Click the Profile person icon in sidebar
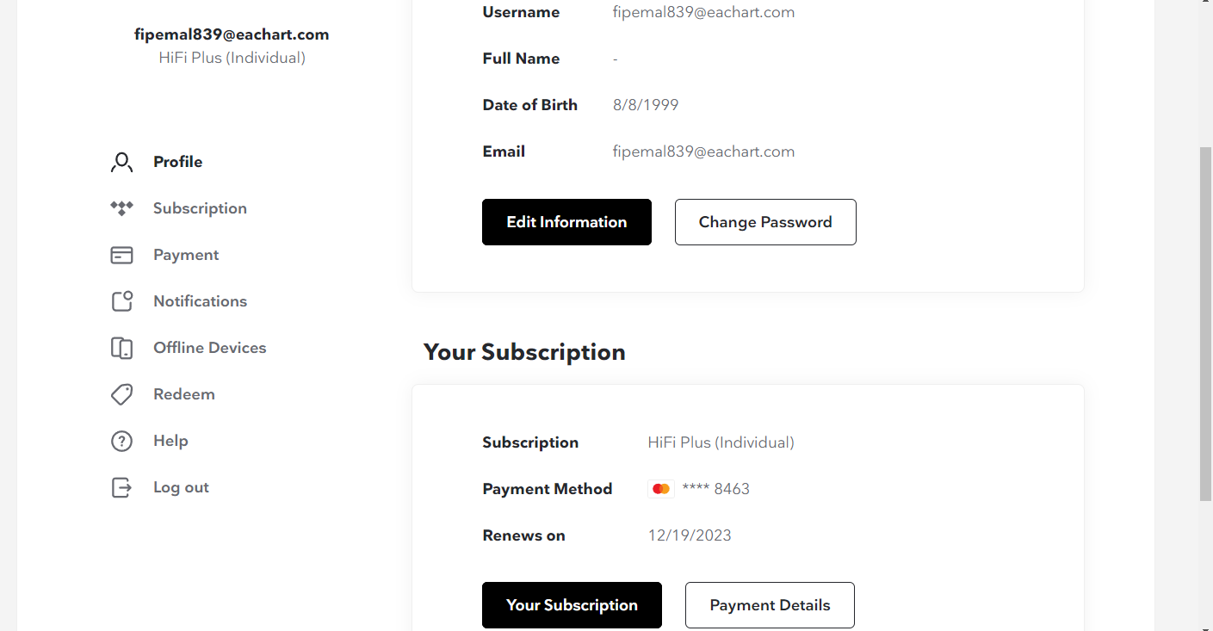 pos(121,162)
